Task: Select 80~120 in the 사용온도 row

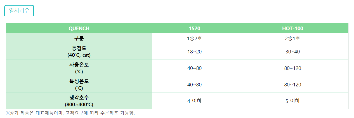Action: coord(292,68)
